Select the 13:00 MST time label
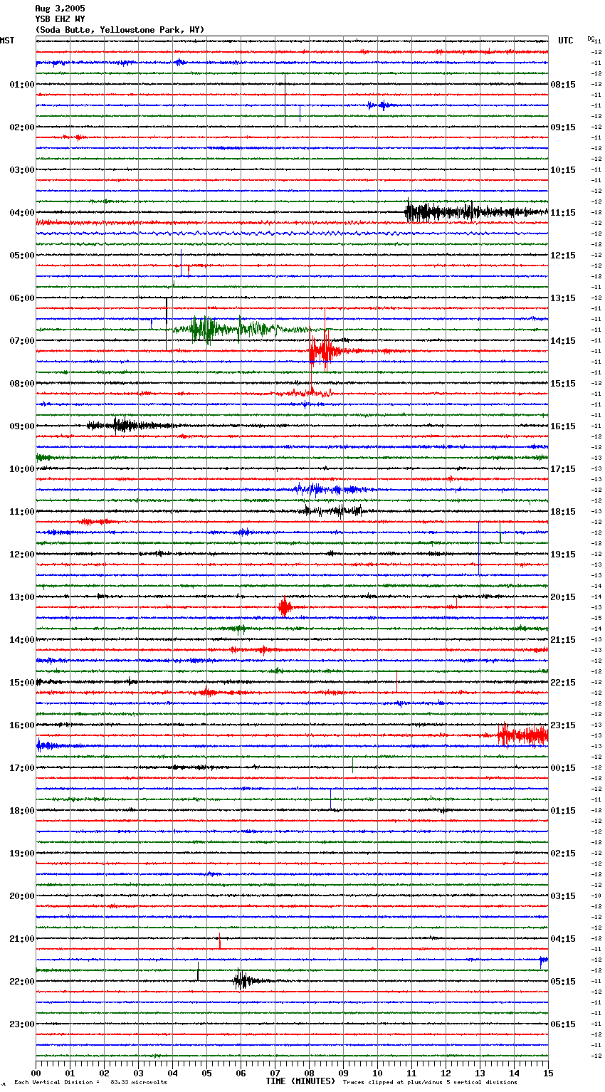This screenshot has height=1092, width=605. pyautogui.click(x=22, y=597)
